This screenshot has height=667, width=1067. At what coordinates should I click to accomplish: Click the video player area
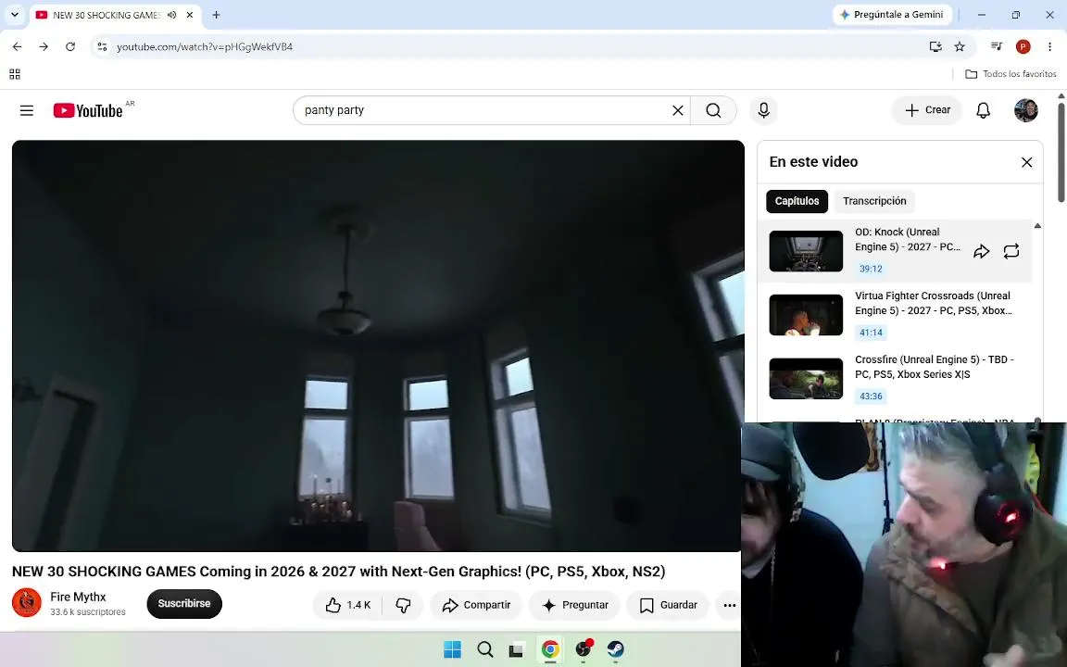[378, 346]
